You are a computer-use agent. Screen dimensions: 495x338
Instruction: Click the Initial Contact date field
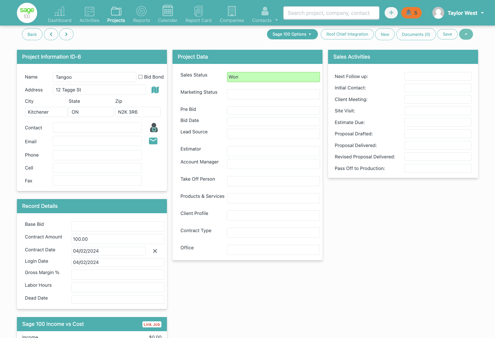[438, 88]
